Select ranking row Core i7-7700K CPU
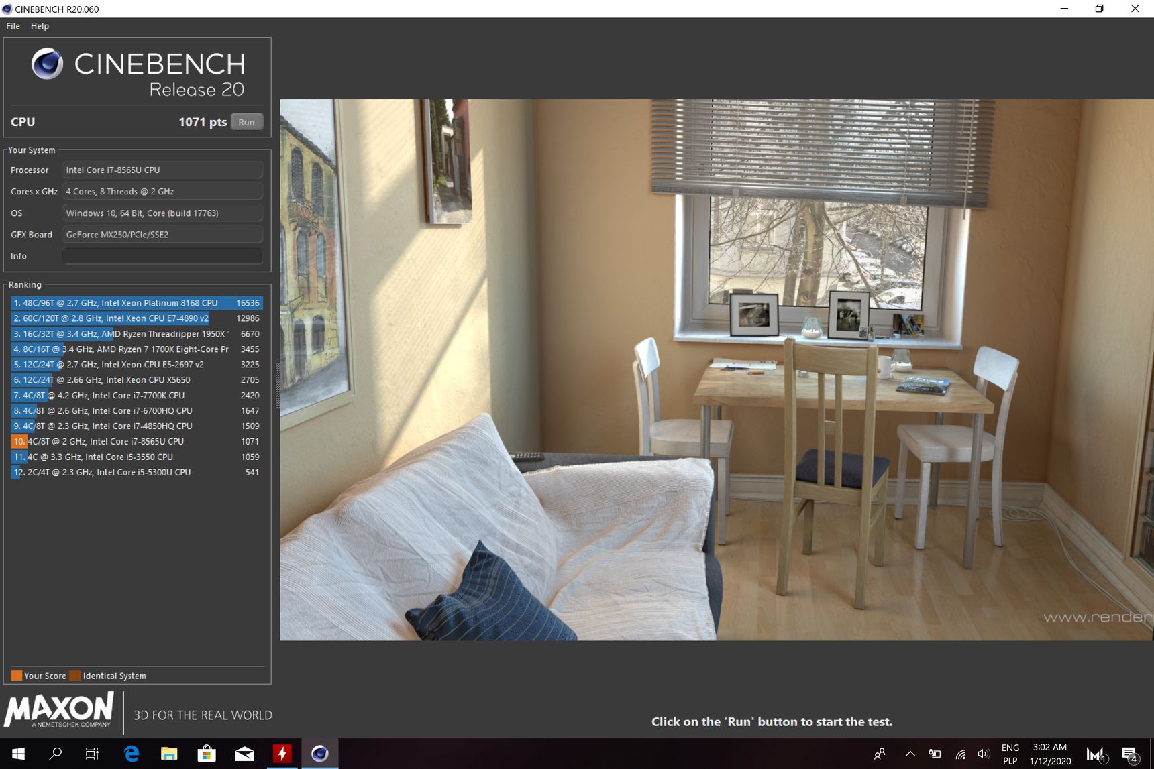Image resolution: width=1154 pixels, height=769 pixels. (136, 396)
